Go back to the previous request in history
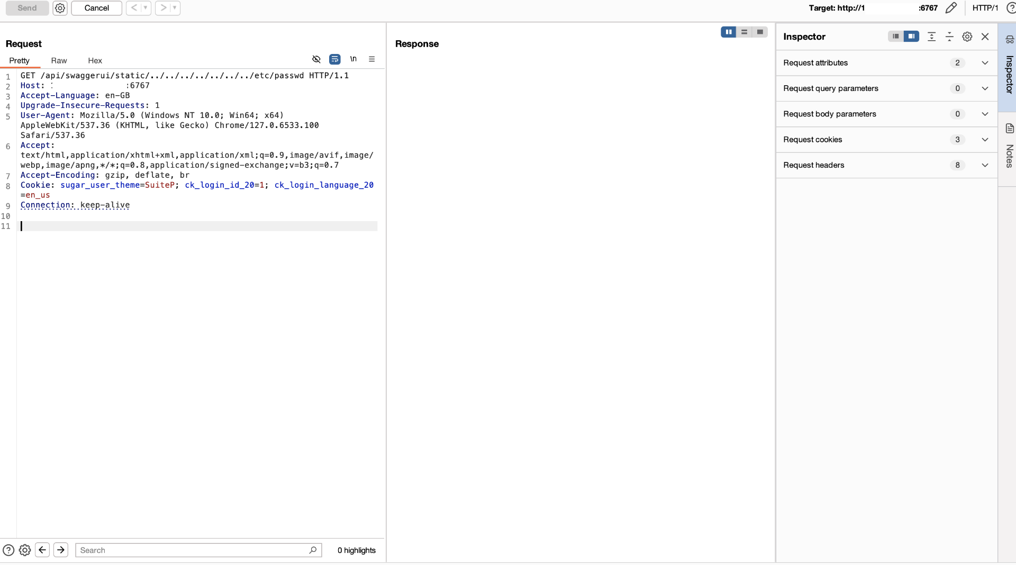The height and width of the screenshot is (565, 1016). pos(134,8)
